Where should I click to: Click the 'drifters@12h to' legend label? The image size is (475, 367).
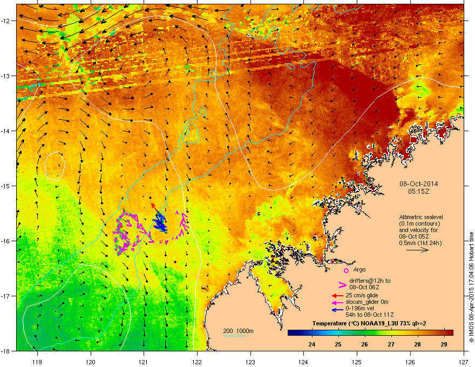(x=370, y=281)
